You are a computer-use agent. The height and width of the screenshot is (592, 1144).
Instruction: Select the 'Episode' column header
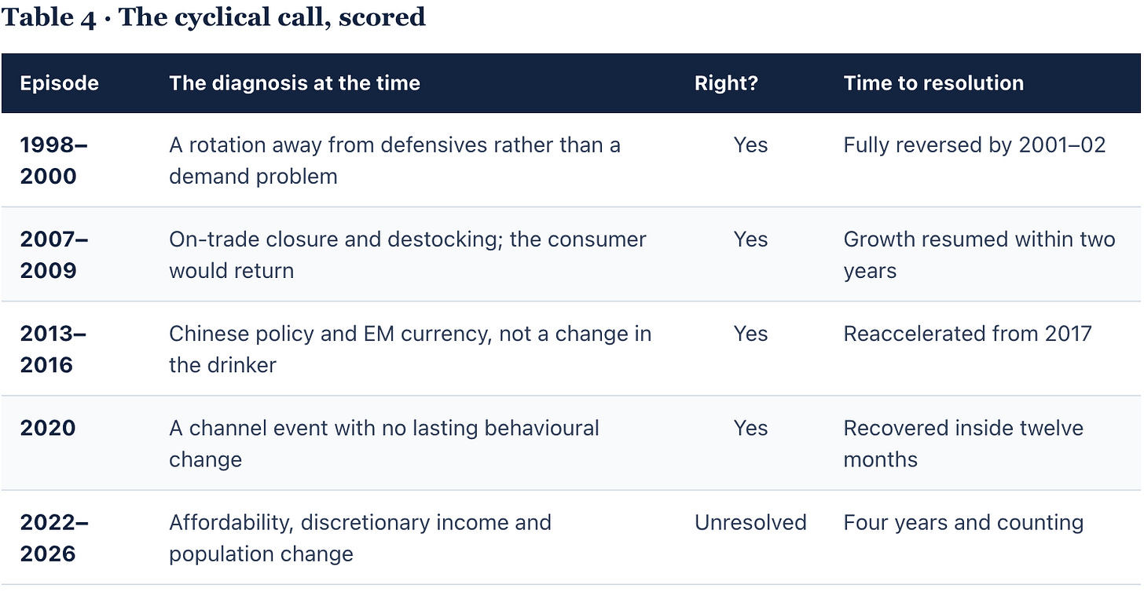60,83
